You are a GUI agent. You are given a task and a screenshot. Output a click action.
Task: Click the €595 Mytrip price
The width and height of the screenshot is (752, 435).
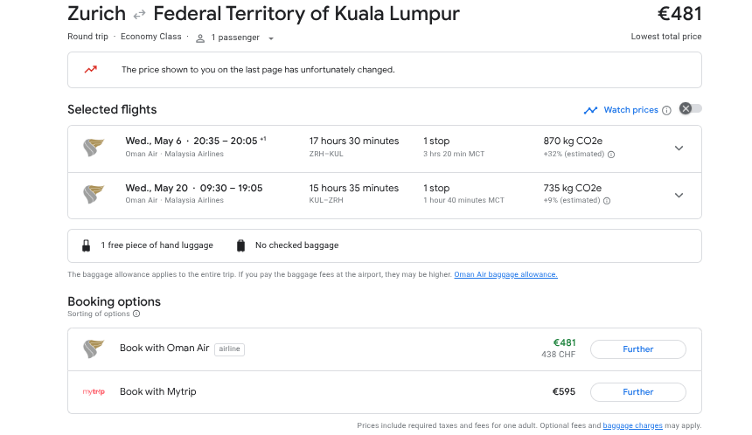tap(563, 391)
